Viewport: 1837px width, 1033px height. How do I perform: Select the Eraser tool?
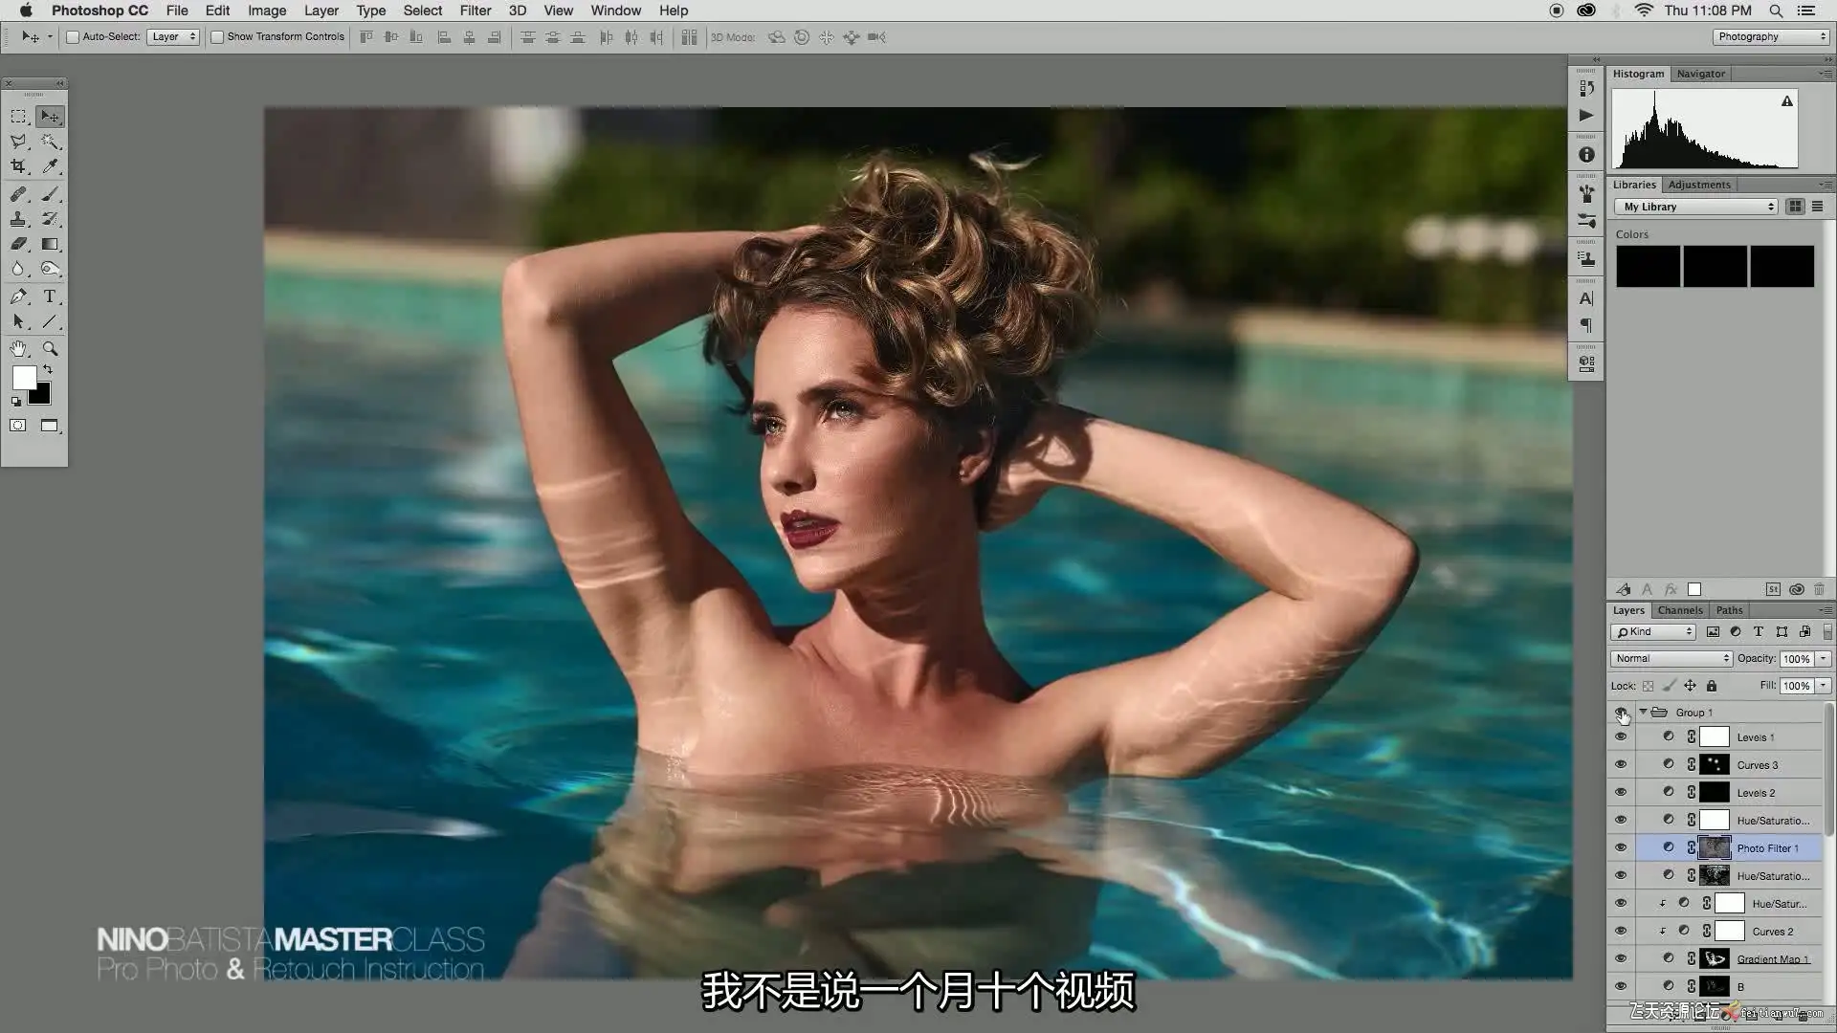click(18, 244)
